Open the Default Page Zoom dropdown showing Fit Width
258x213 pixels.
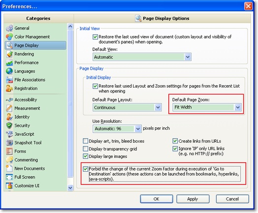tap(207, 107)
